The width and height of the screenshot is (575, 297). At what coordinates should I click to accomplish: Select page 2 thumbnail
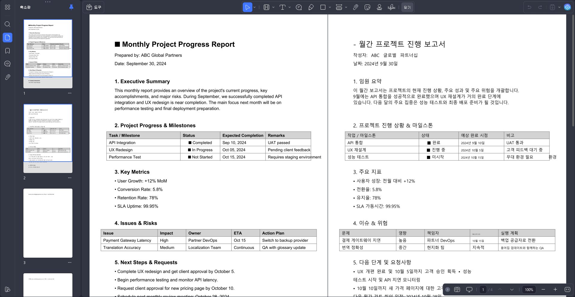(x=48, y=138)
